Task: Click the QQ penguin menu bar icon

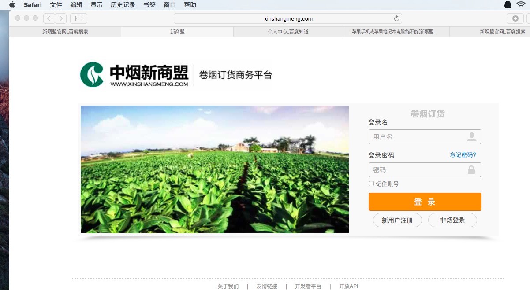Action: tap(508, 5)
